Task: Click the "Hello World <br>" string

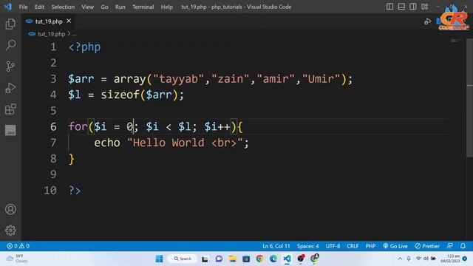Action: pyautogui.click(x=185, y=143)
